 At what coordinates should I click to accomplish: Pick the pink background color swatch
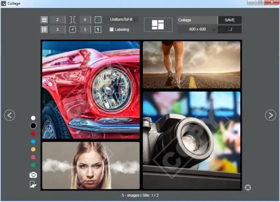click(x=33, y=157)
